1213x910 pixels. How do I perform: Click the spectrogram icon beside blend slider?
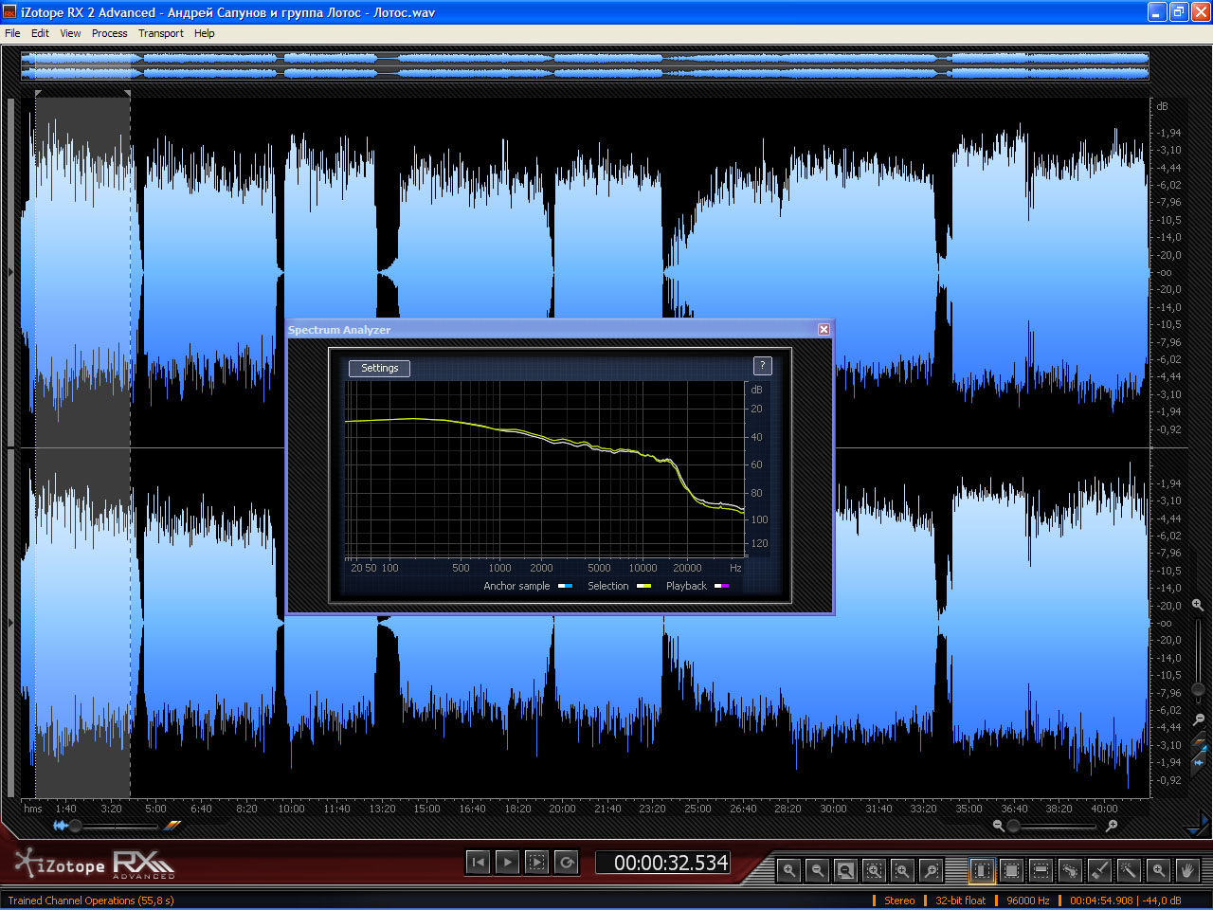tap(172, 826)
